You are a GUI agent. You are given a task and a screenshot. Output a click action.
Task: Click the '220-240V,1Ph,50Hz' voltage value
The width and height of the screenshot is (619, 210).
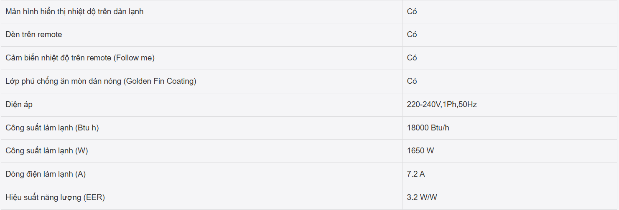(442, 105)
